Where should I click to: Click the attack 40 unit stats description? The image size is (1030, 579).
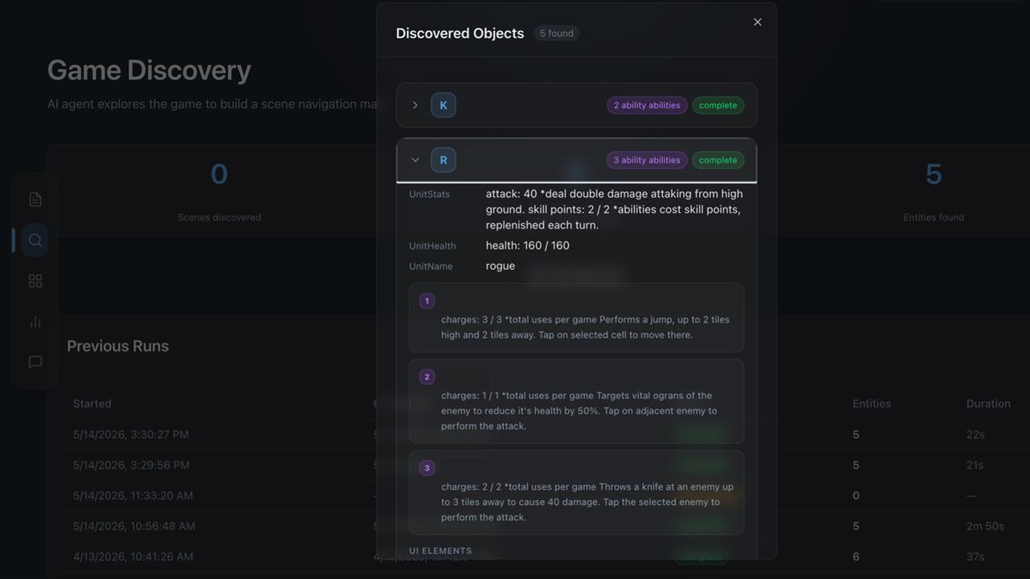(614, 209)
